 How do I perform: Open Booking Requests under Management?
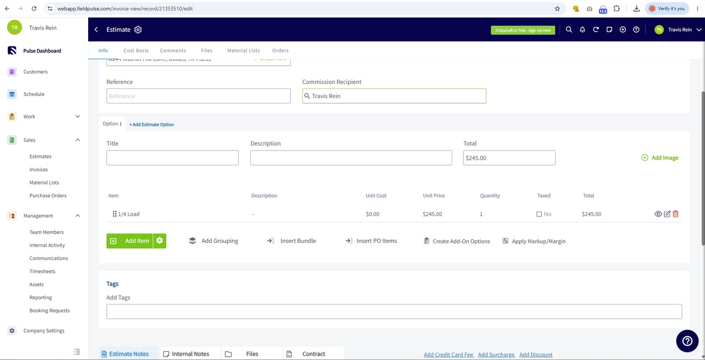49,311
